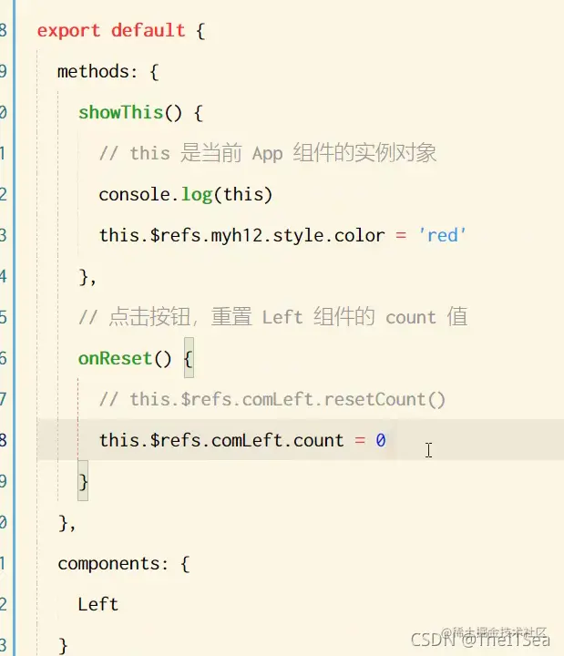This screenshot has height=656, width=564.
Task: Click 'myh12' in the $refs style line
Action: (236, 236)
